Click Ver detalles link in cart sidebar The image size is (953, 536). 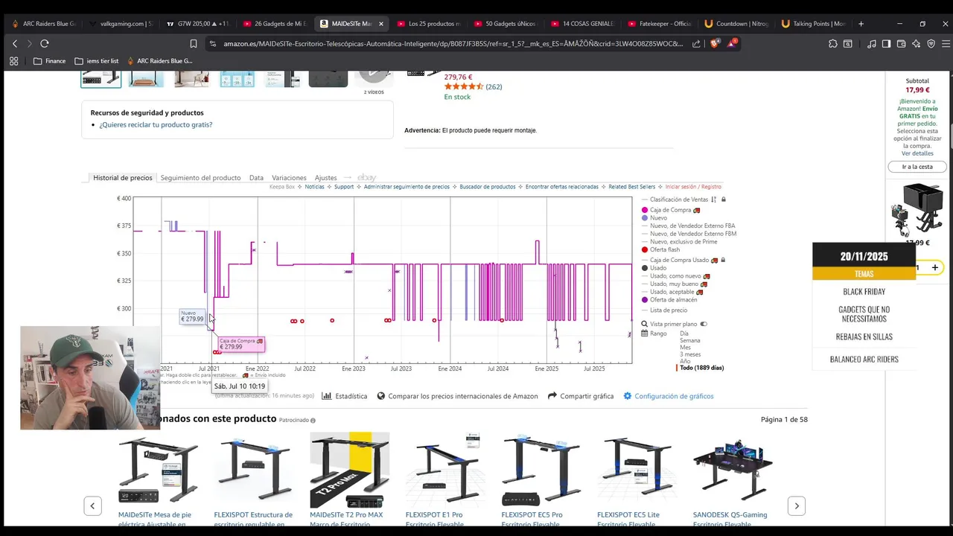pos(917,153)
